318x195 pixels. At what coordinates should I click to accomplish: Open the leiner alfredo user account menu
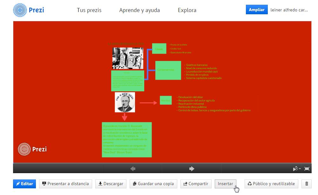coord(289,10)
